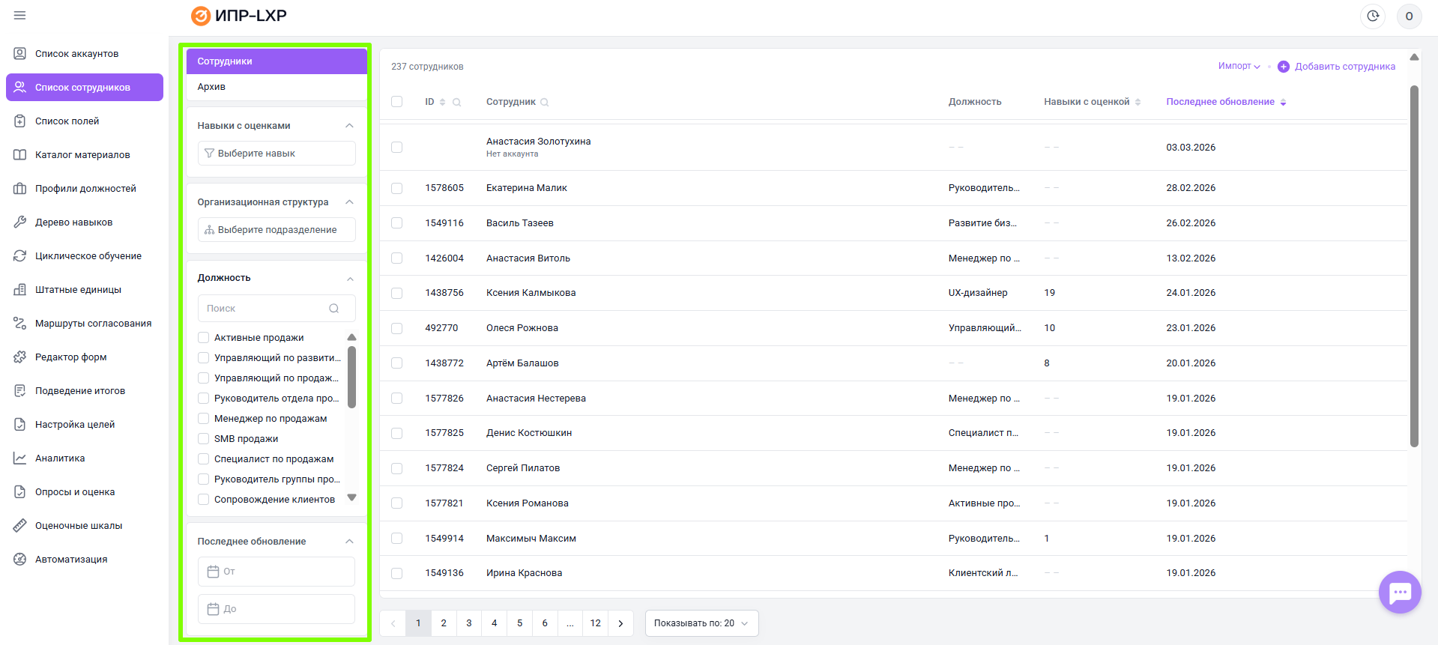Open the Выберите навык dropdown
Viewport: 1438px width, 645px height.
pyautogui.click(x=277, y=154)
